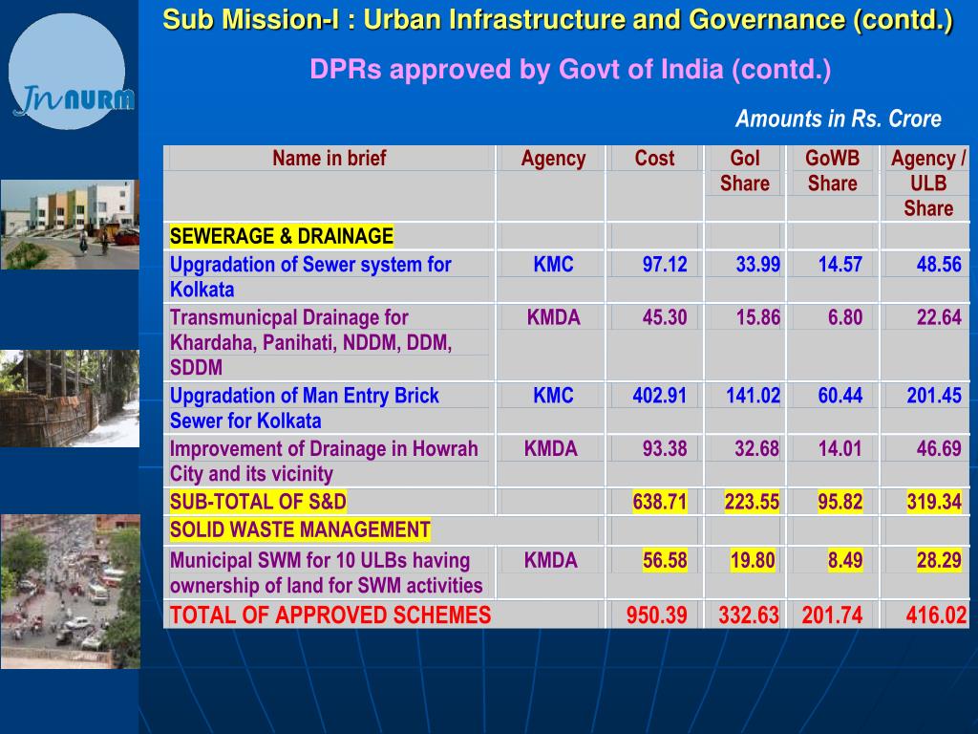Select the colorful housing buildings photo
The image size is (978, 734).
click(69, 225)
